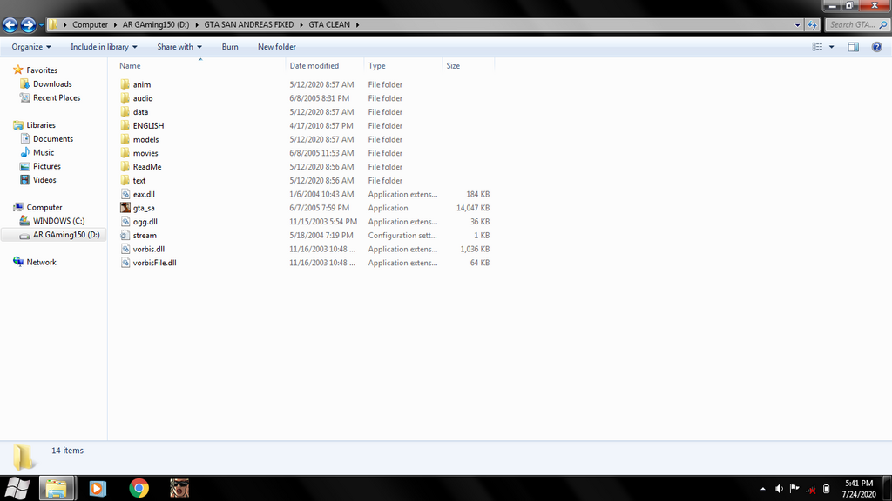Open the GTA San Andreas taskbar icon
Screen dimensions: 892x501
tap(179, 488)
